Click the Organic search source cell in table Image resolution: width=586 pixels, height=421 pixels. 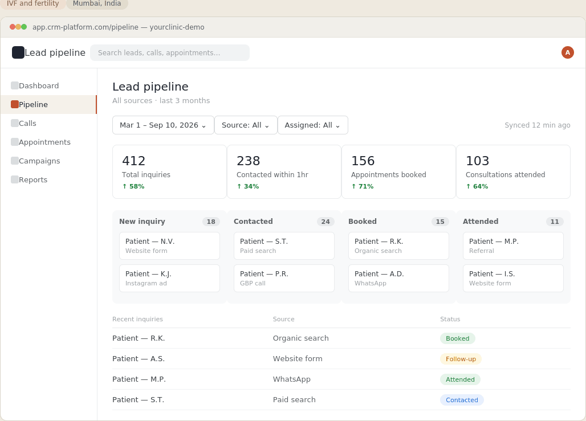301,338
